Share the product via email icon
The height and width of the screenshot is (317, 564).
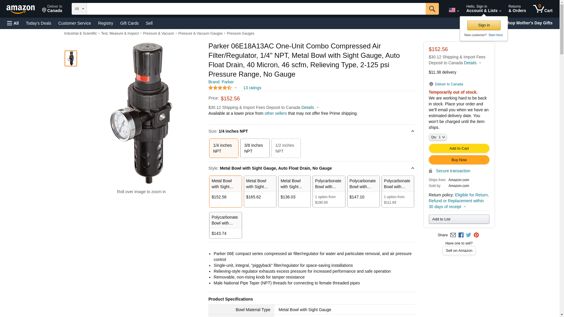[453, 235]
